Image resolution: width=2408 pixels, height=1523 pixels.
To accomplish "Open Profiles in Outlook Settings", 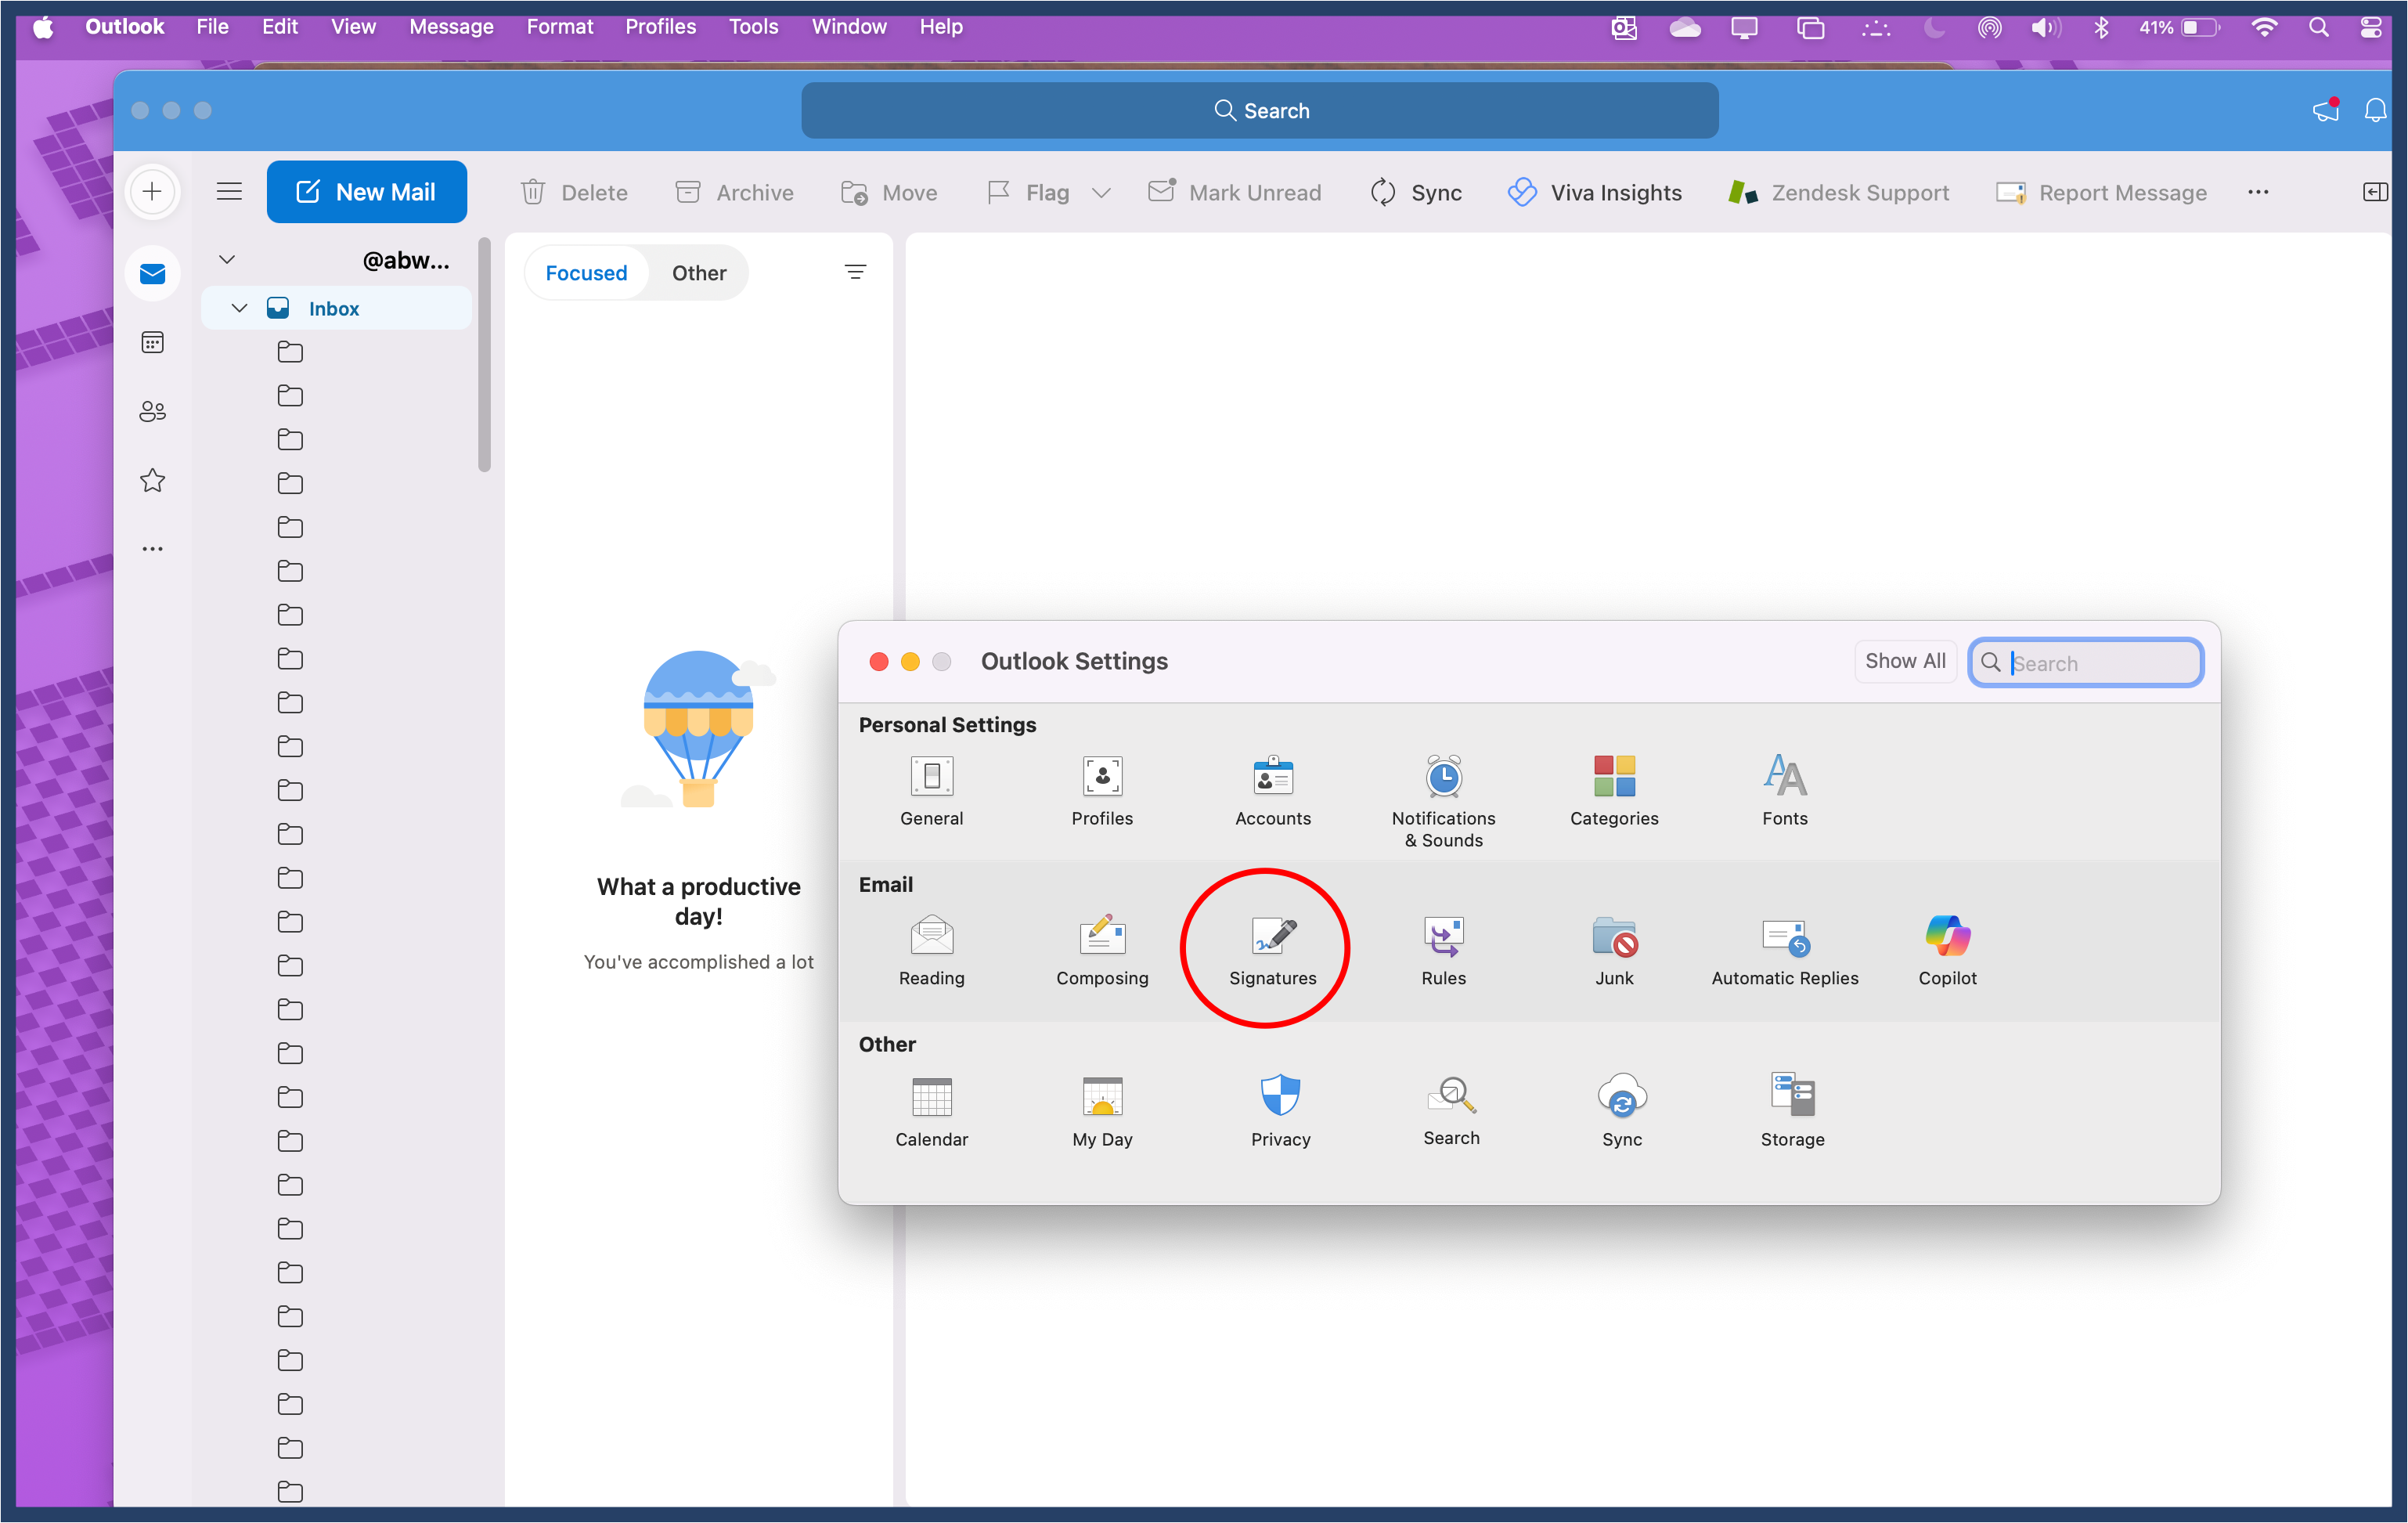I will (1102, 790).
